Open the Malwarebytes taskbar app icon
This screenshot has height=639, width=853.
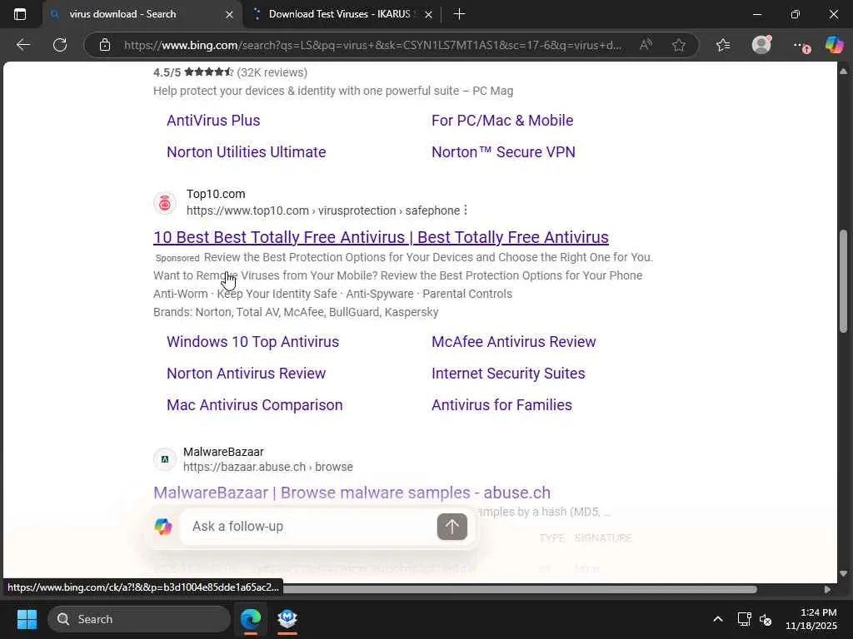[x=287, y=619]
